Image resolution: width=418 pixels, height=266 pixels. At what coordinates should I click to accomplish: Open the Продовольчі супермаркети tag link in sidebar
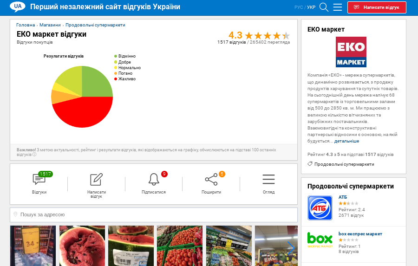[x=344, y=164]
